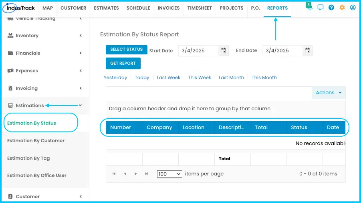Open the REPORTS tab
The image size is (361, 203).
pyautogui.click(x=277, y=8)
